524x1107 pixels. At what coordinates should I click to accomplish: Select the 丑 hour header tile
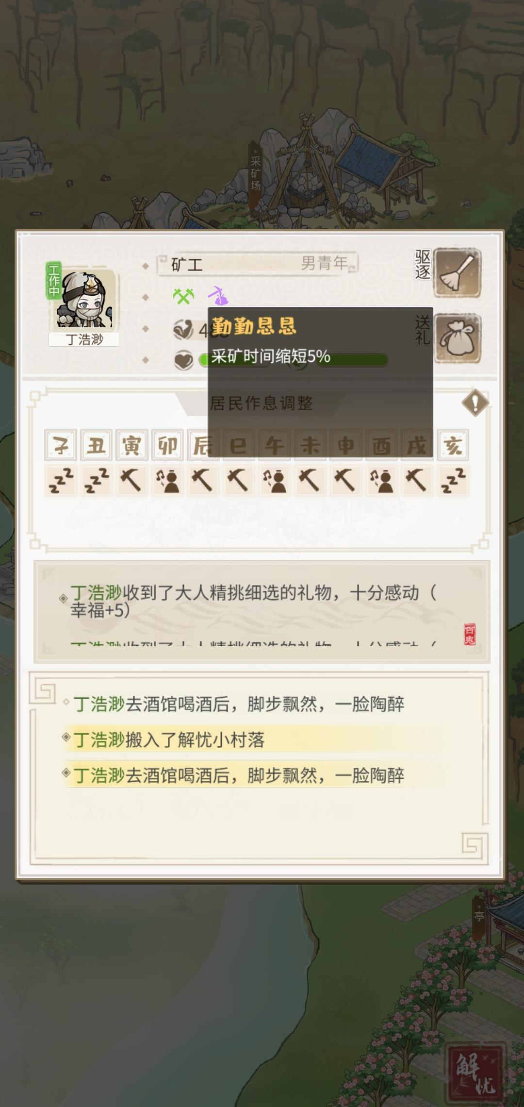pos(96,445)
